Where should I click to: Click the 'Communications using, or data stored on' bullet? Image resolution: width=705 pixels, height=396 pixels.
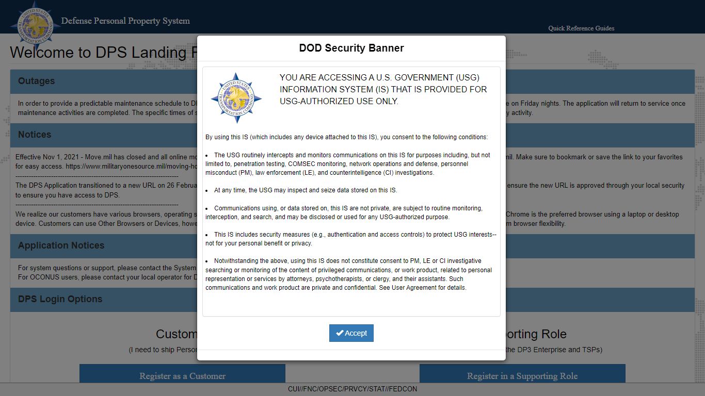point(344,212)
